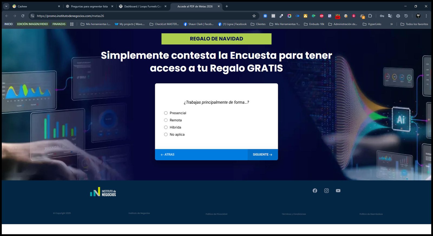Open the YouTube icon in the footer
The image size is (433, 236).
pos(338,191)
